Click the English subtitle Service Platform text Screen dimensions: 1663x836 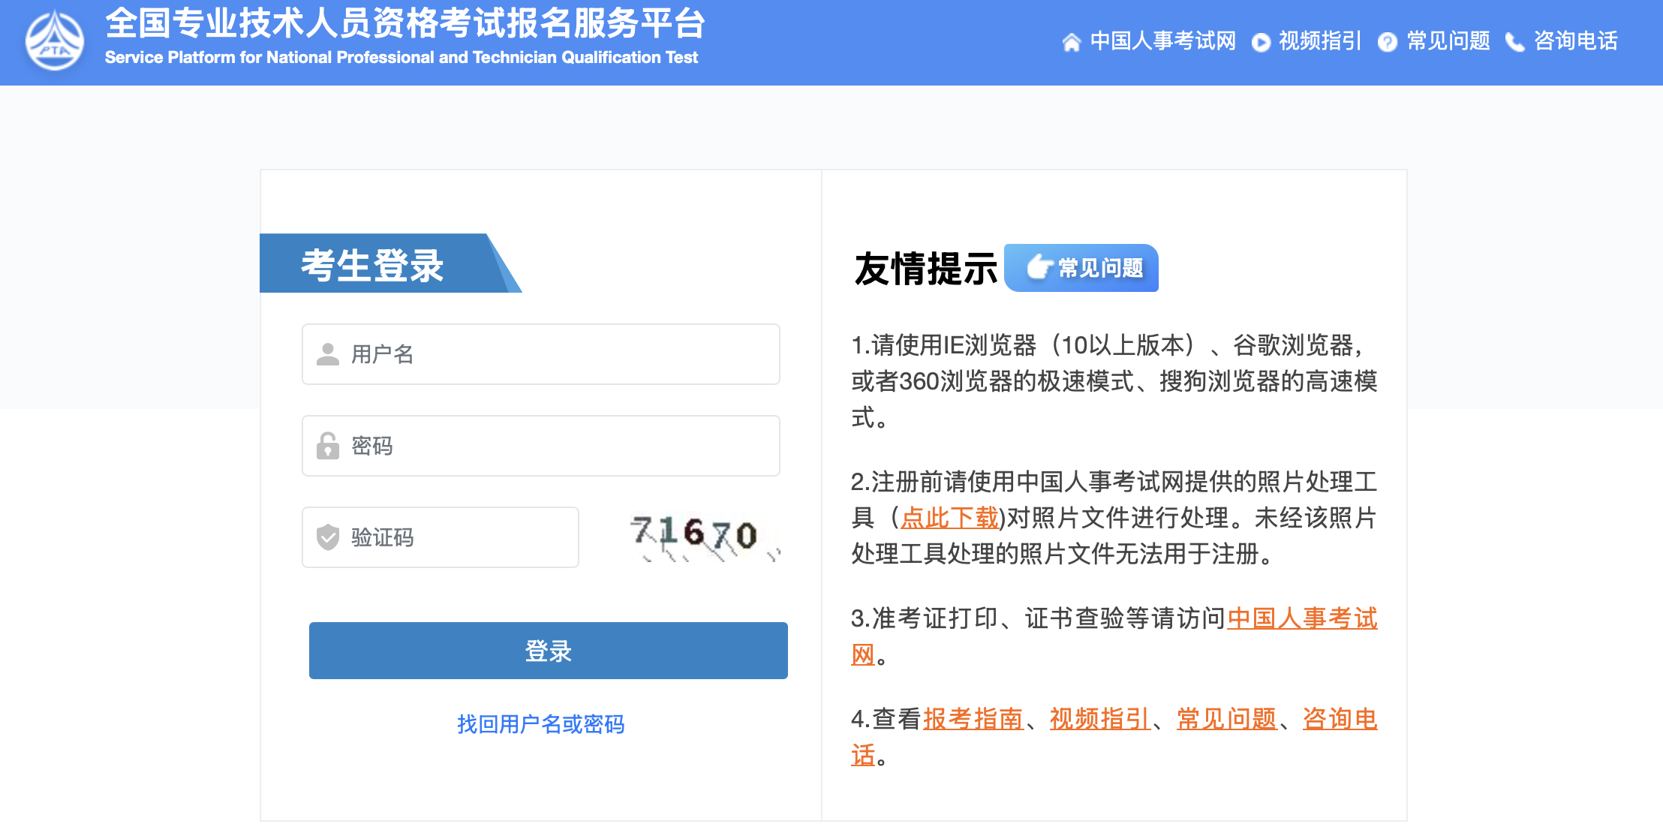(401, 58)
